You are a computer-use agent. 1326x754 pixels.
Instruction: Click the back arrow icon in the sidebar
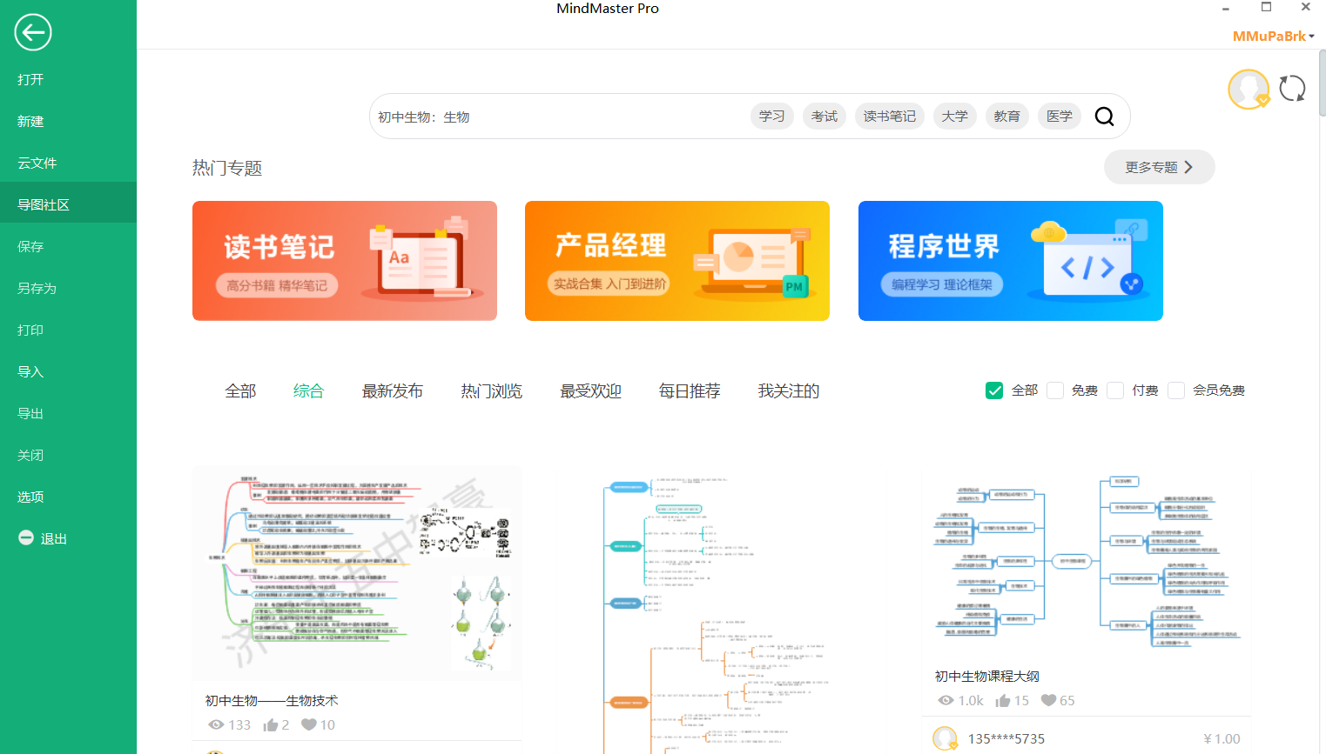tap(33, 33)
